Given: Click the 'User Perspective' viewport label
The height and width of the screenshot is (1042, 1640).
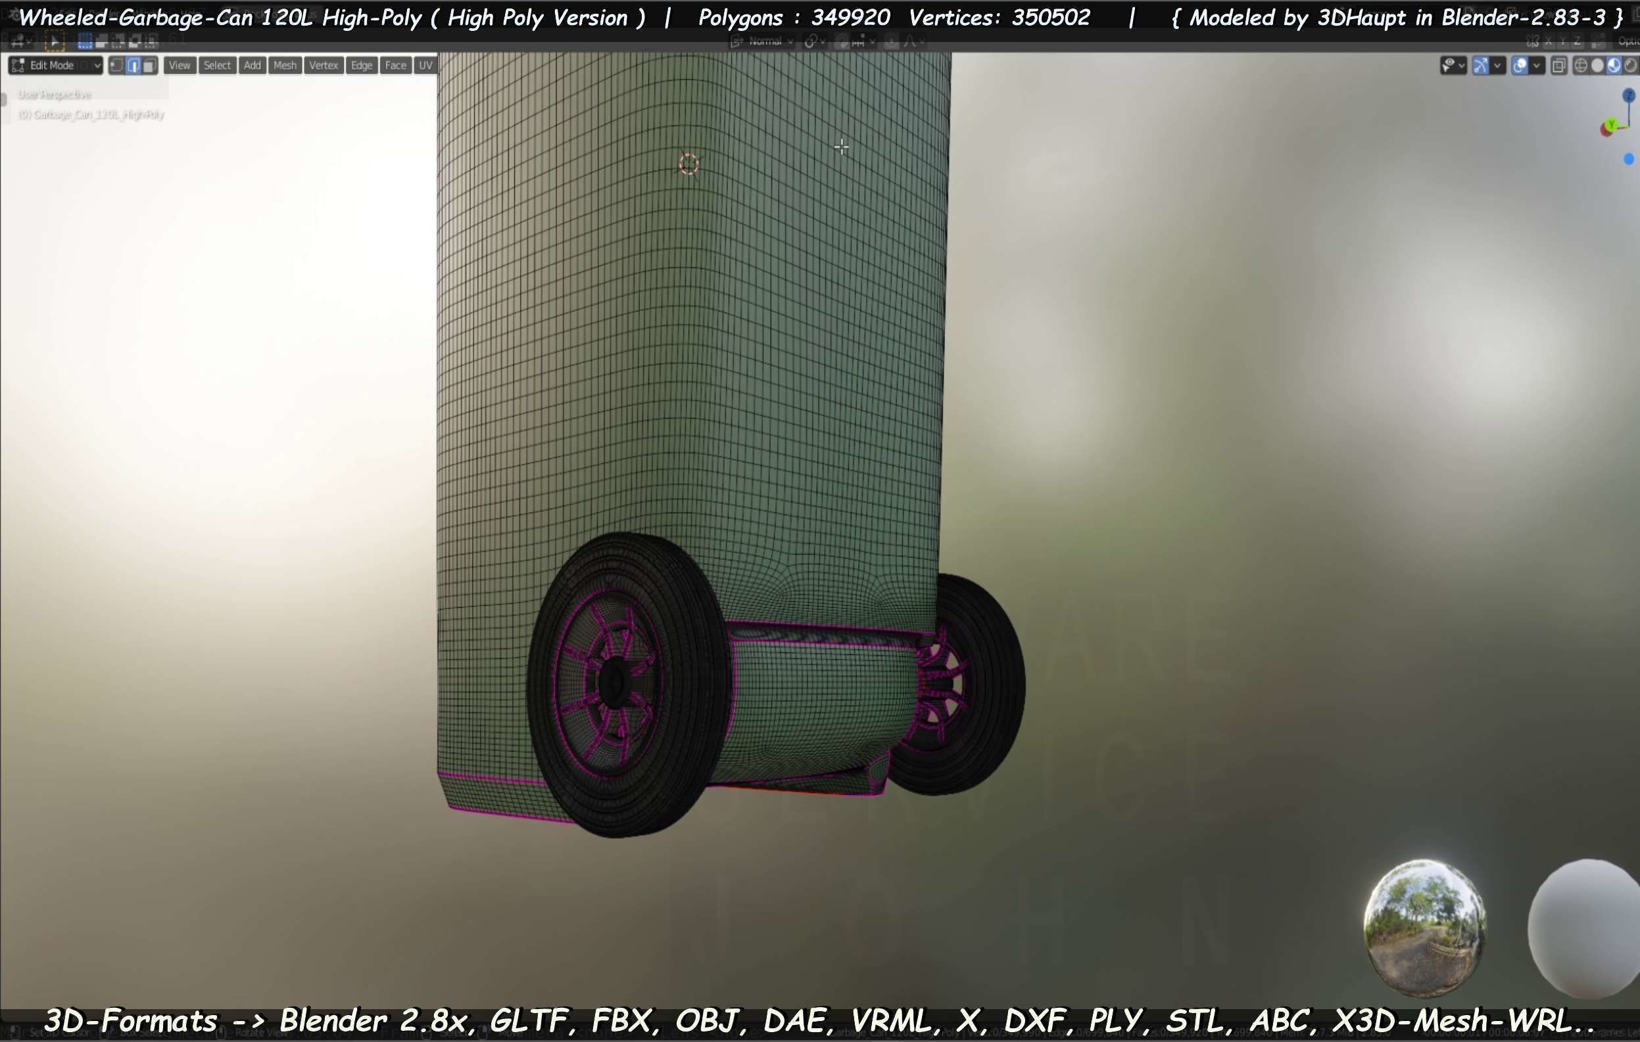Looking at the screenshot, I should pyautogui.click(x=55, y=95).
